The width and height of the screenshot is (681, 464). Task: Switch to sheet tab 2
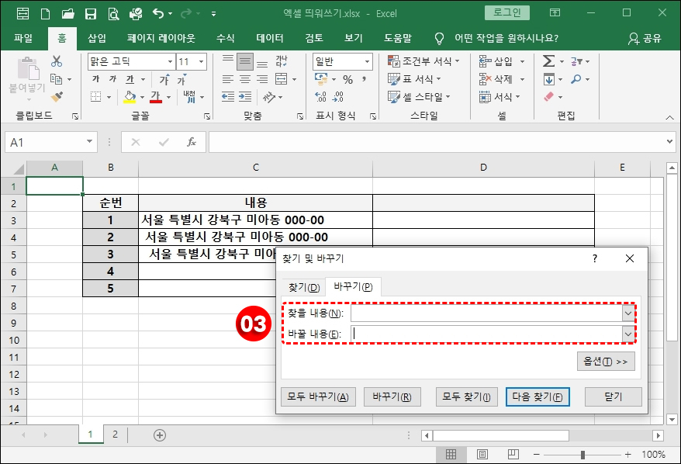tap(115, 435)
